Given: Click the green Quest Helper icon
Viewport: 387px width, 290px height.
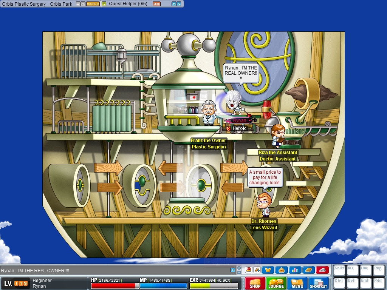Looking at the screenshot, I should click(x=104, y=4).
